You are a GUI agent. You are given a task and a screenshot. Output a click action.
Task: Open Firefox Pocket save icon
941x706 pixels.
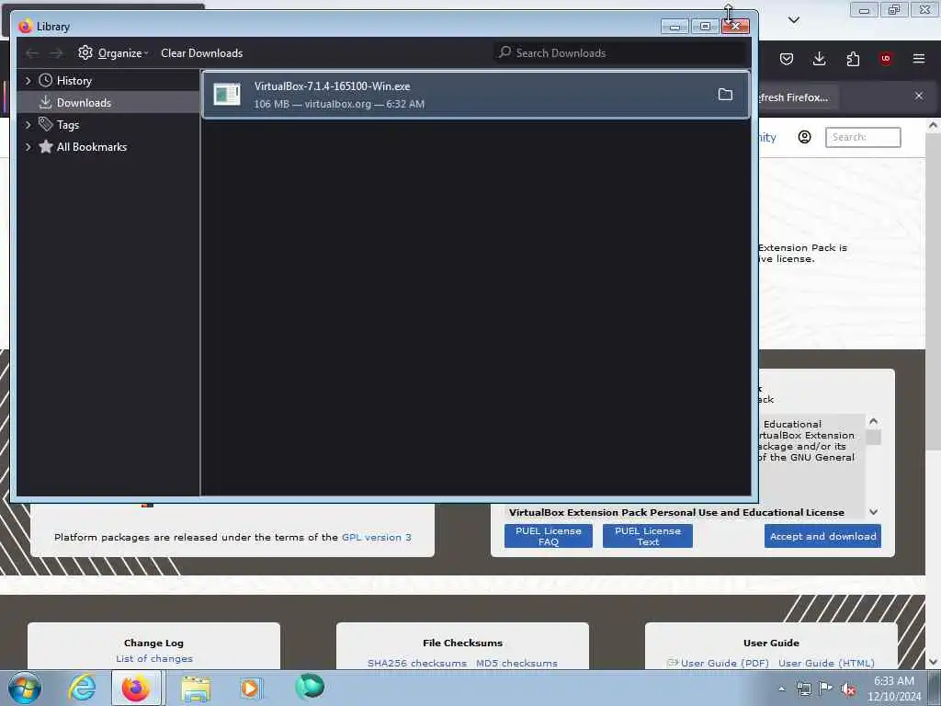point(787,59)
